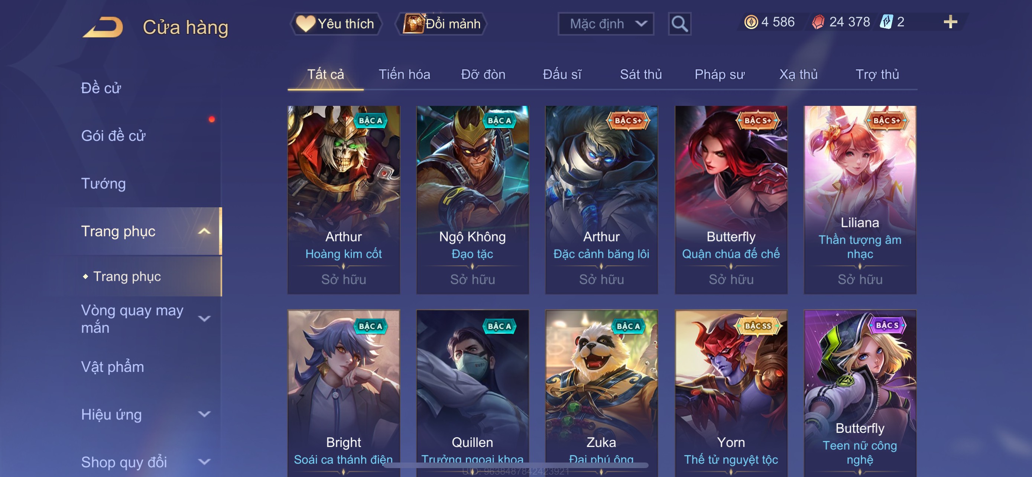Click the golden back arrow icon
Screen dimensions: 1032x477
(103, 27)
